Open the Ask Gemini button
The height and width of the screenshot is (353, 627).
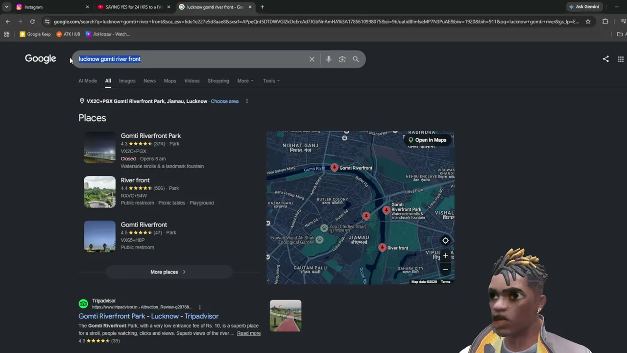pyautogui.click(x=584, y=7)
